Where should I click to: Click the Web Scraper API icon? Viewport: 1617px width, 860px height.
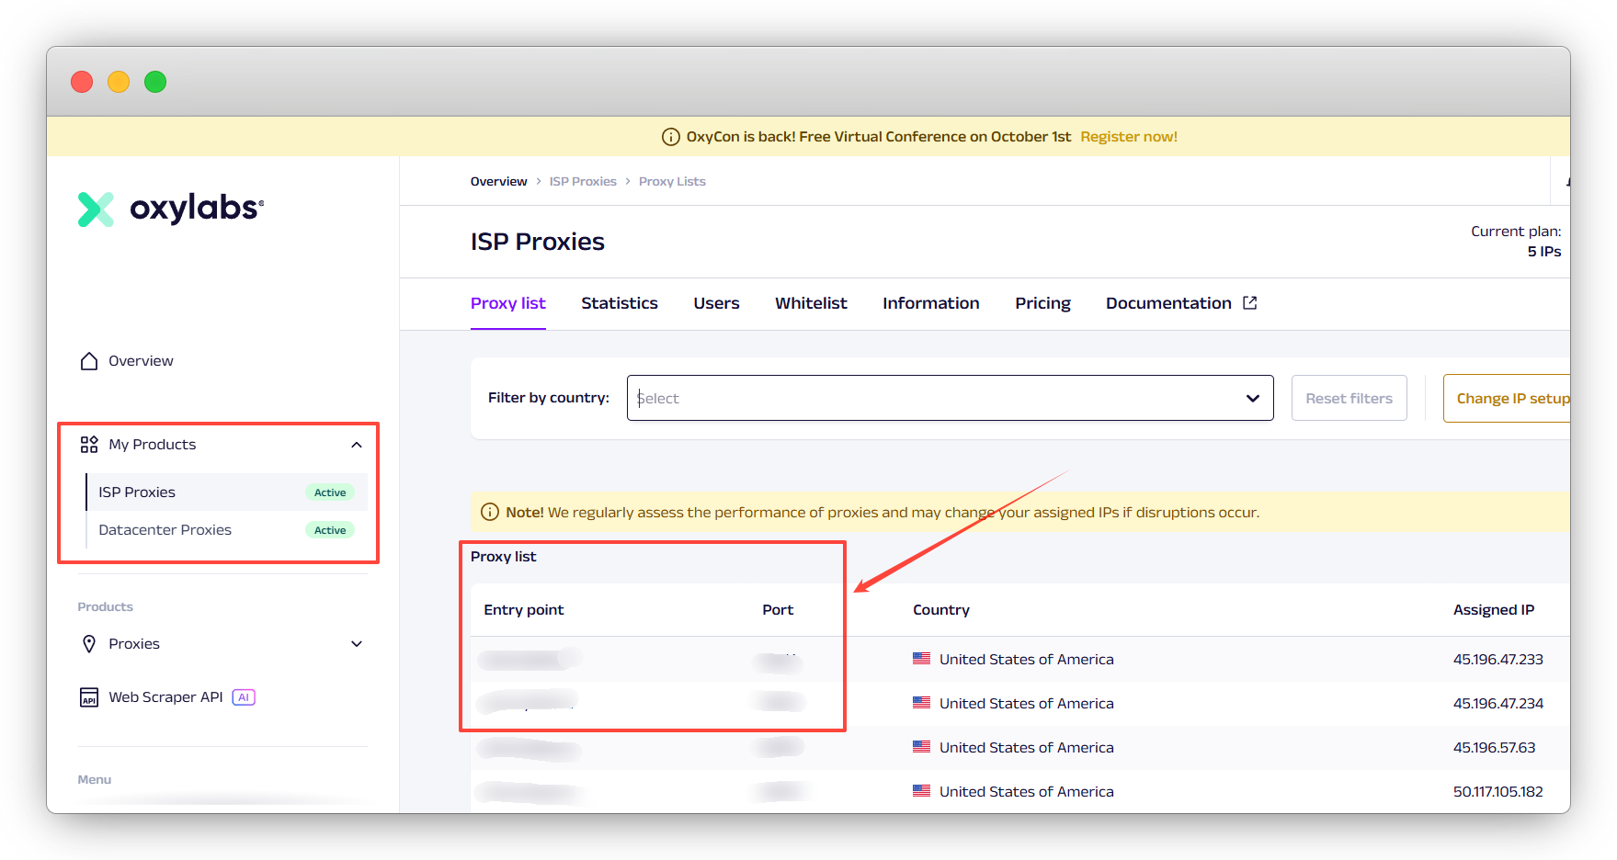(x=89, y=697)
